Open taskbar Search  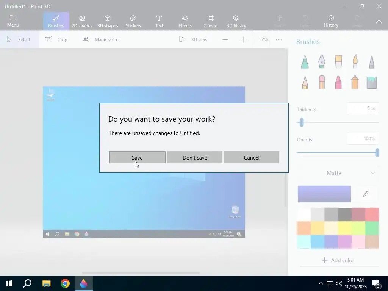[27, 283]
